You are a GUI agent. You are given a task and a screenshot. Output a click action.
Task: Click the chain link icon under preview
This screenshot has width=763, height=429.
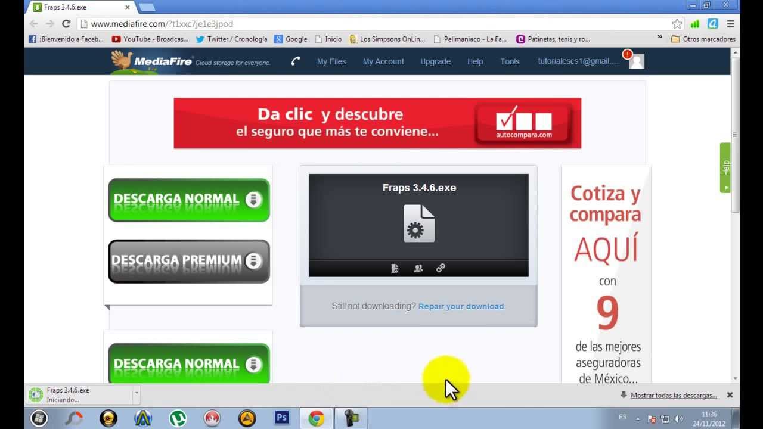coord(441,268)
